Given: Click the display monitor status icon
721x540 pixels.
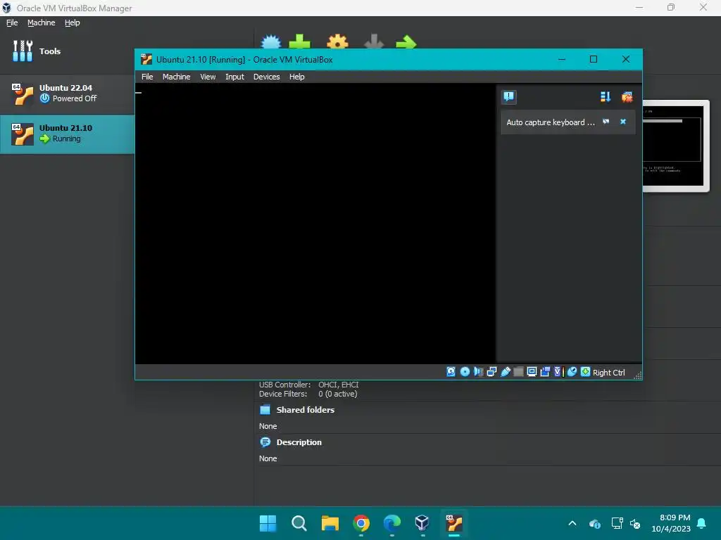Looking at the screenshot, I should coord(532,372).
